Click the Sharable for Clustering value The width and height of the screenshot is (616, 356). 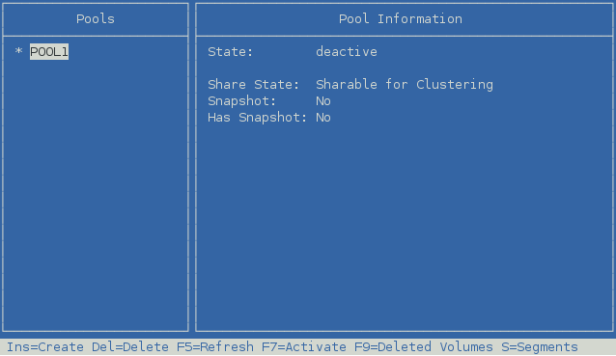click(x=405, y=84)
